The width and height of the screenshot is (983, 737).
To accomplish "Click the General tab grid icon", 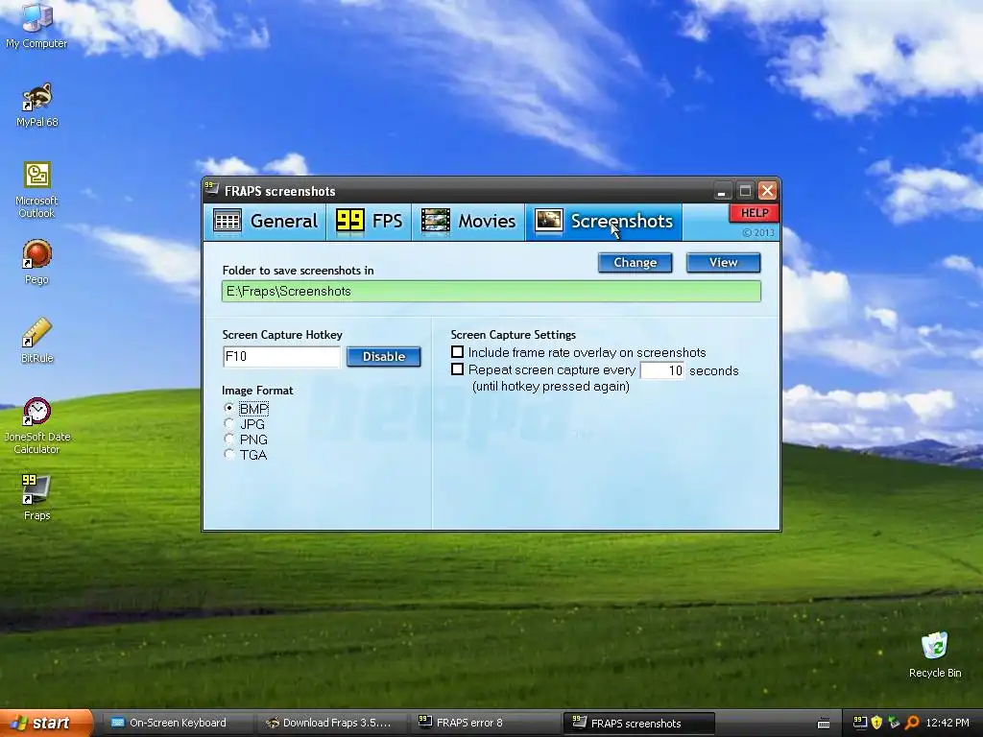I will pyautogui.click(x=227, y=221).
